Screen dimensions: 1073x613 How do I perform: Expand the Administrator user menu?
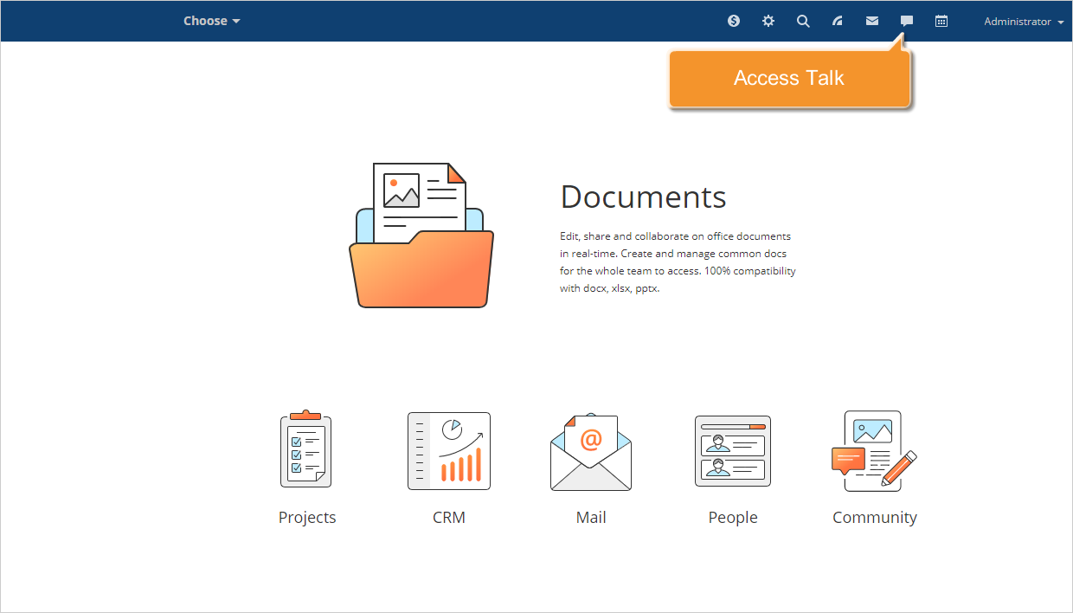pos(1023,22)
